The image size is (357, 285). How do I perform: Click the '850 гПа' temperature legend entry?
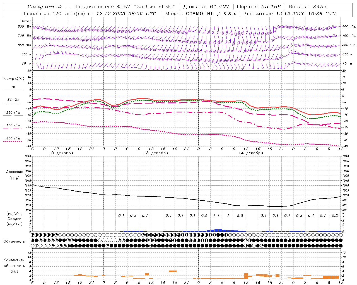click(13, 113)
